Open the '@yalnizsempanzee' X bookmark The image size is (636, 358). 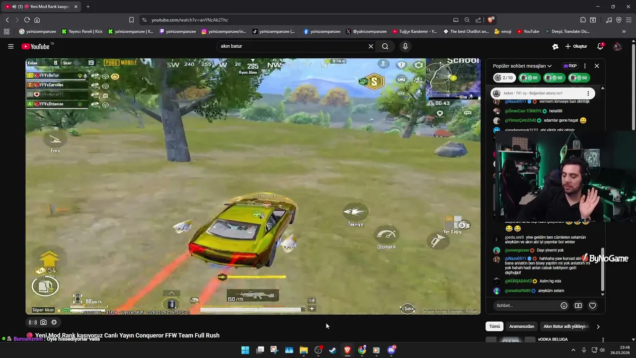tap(366, 31)
